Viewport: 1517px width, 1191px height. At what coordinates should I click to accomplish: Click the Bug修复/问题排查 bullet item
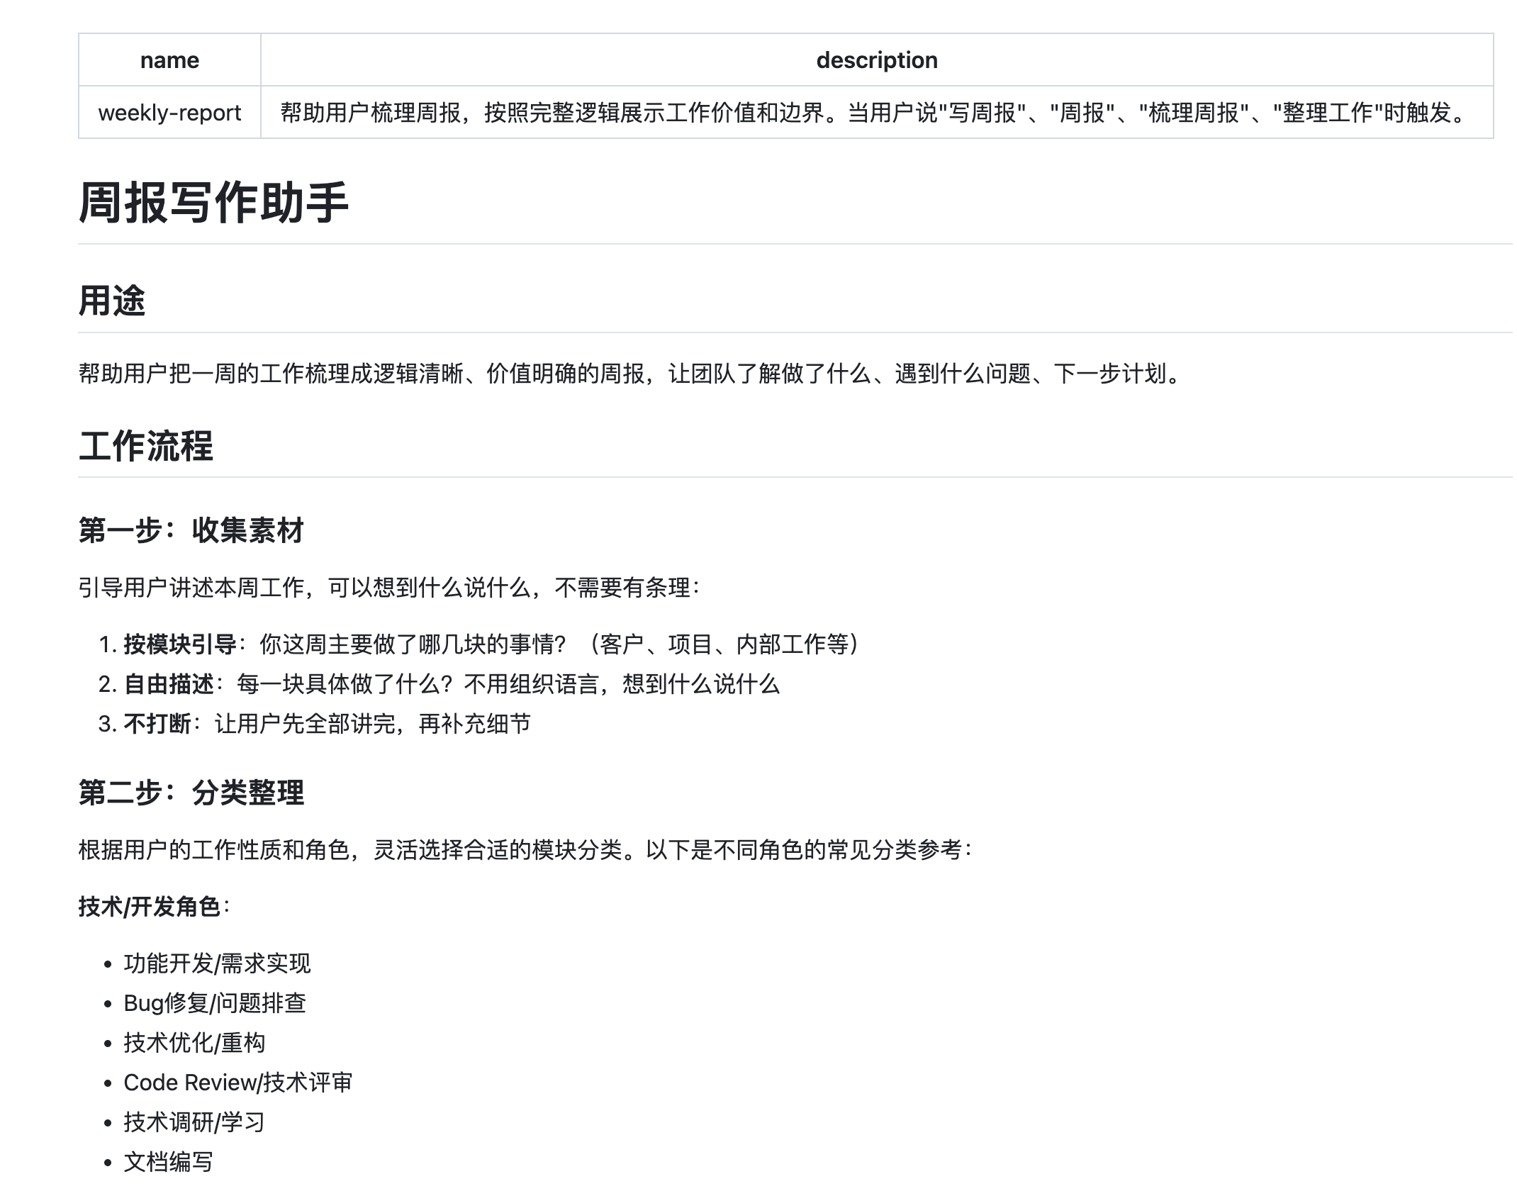pos(214,1003)
